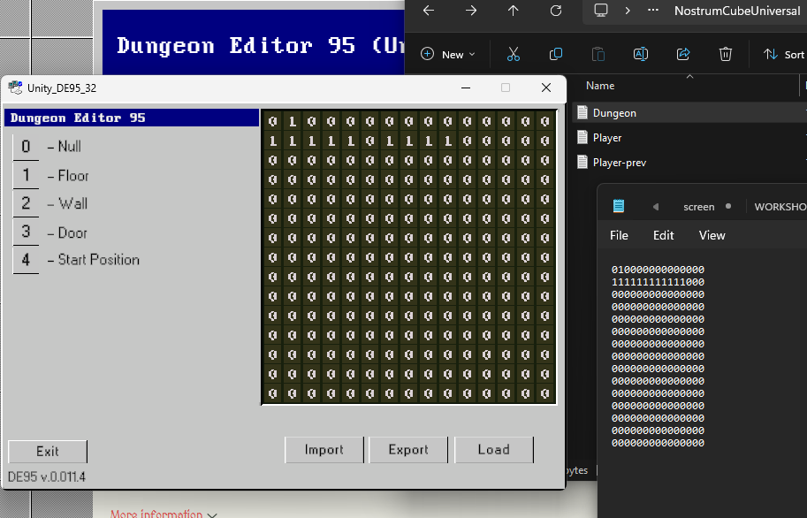Go forward in File Explorer
This screenshot has width=807, height=518.
[471, 11]
